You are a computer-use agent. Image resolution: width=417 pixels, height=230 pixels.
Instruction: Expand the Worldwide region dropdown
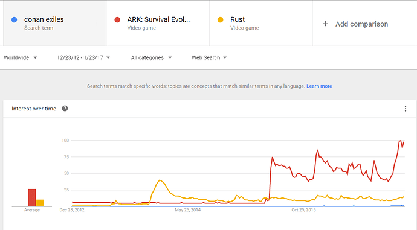click(x=20, y=57)
